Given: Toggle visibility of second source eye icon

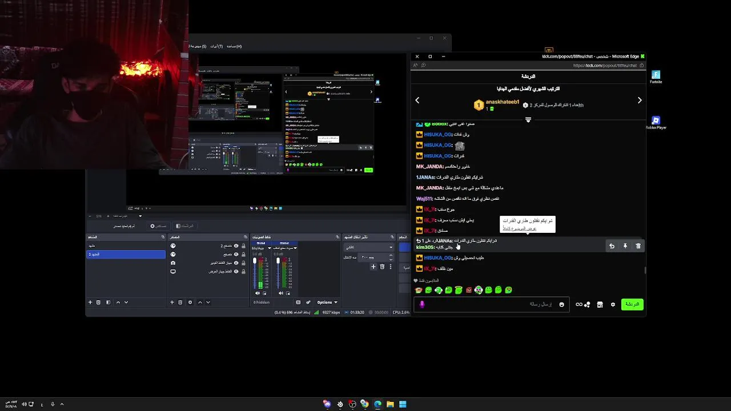Looking at the screenshot, I should 236,255.
